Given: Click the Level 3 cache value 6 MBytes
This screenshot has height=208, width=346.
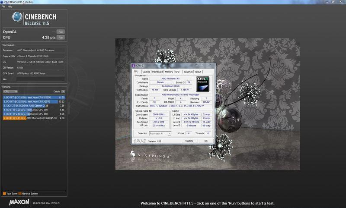Looking at the screenshot, I should [191, 126].
